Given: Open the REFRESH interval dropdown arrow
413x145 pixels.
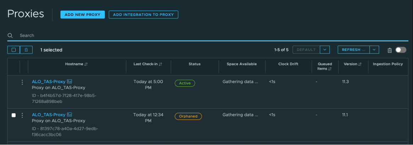Looking at the screenshot, I should pyautogui.click(x=374, y=50).
